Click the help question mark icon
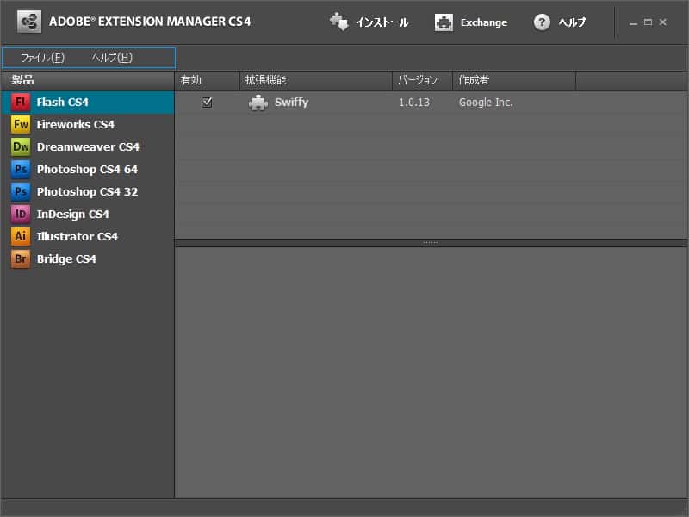 tap(542, 22)
